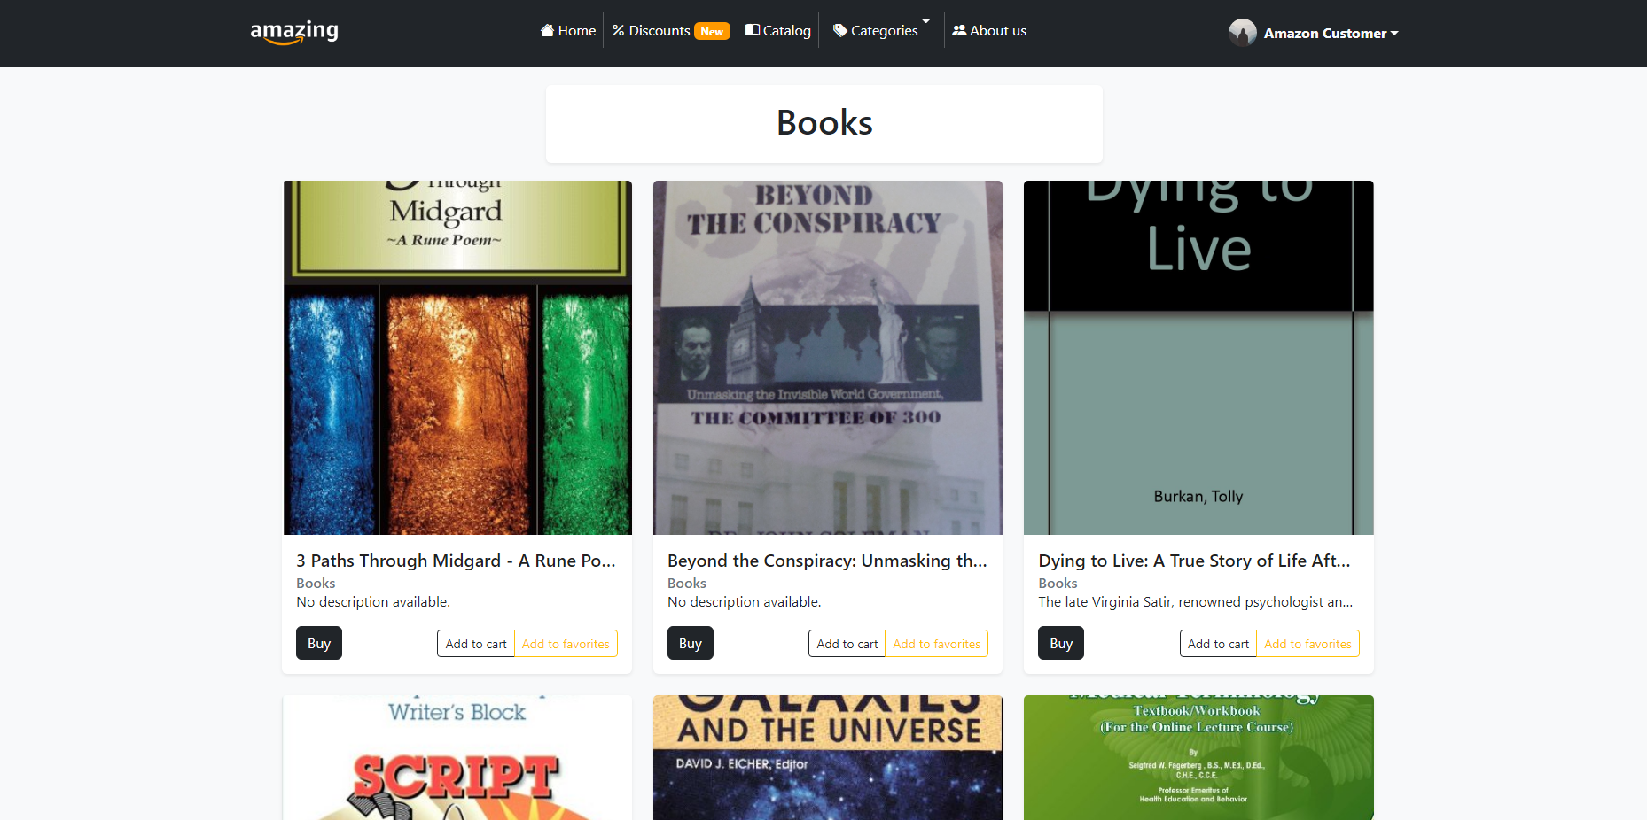Click the Books page heading
The height and width of the screenshot is (820, 1647).
pos(824,123)
